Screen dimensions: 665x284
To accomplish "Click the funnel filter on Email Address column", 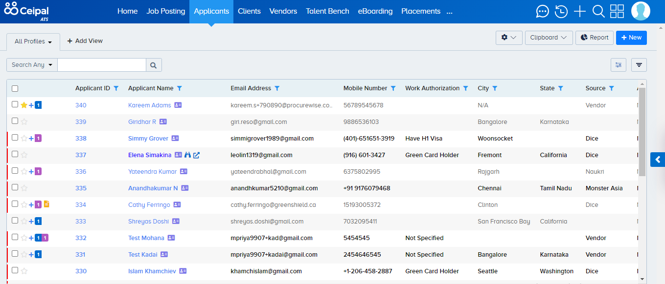I will tap(277, 88).
